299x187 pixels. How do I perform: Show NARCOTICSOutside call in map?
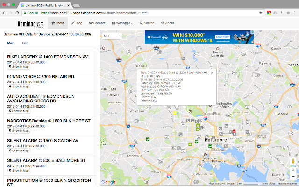[19, 131]
